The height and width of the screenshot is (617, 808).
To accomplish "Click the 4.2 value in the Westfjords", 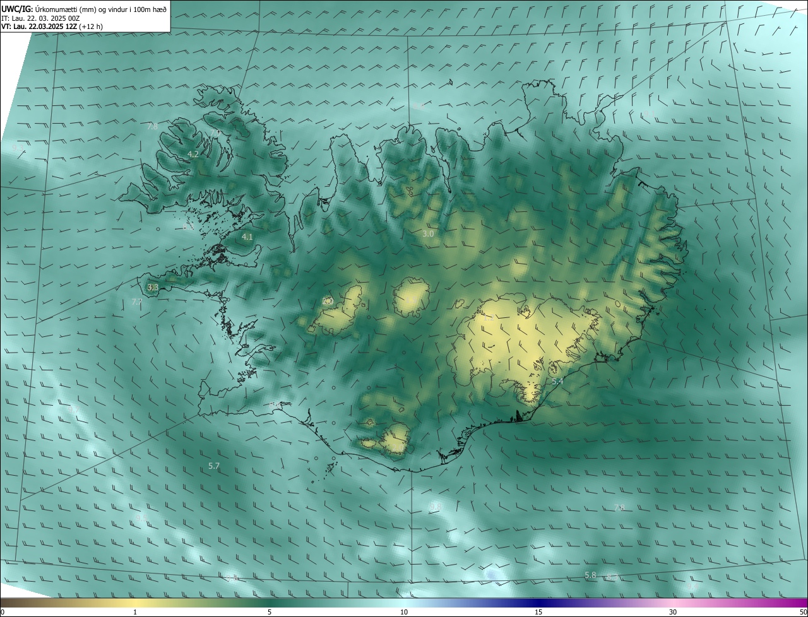I will 193,154.
